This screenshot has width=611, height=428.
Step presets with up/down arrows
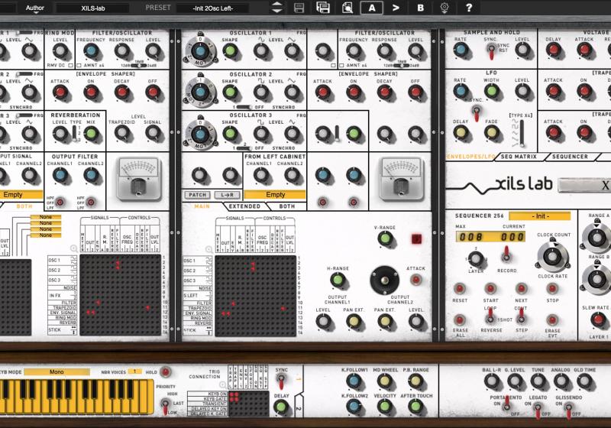click(x=276, y=8)
